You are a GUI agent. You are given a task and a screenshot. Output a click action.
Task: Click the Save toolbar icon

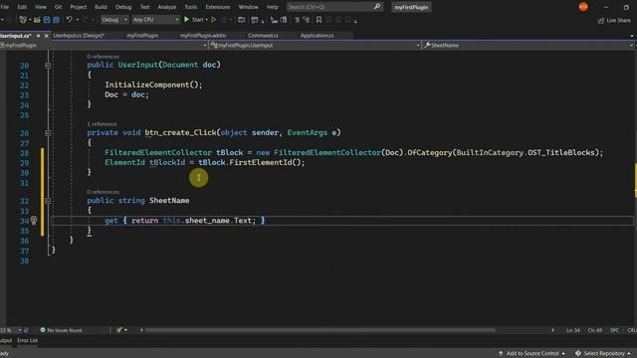coord(47,20)
